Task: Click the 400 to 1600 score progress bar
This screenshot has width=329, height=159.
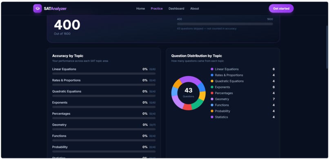Action: (x=225, y=24)
